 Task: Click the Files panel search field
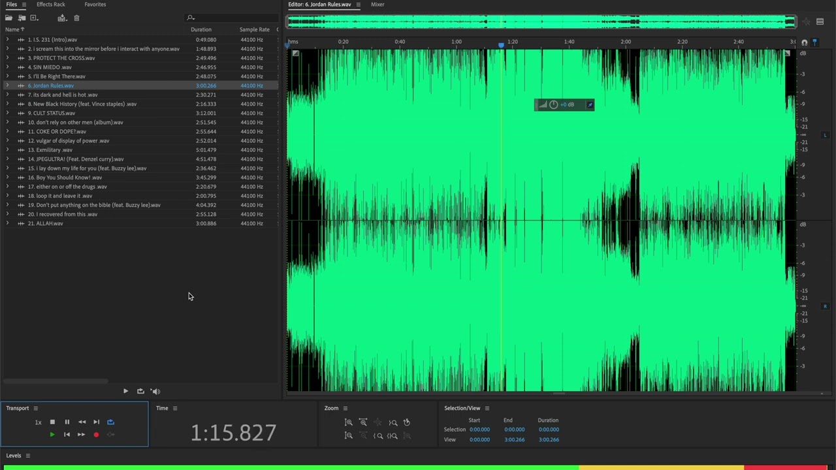click(x=232, y=18)
